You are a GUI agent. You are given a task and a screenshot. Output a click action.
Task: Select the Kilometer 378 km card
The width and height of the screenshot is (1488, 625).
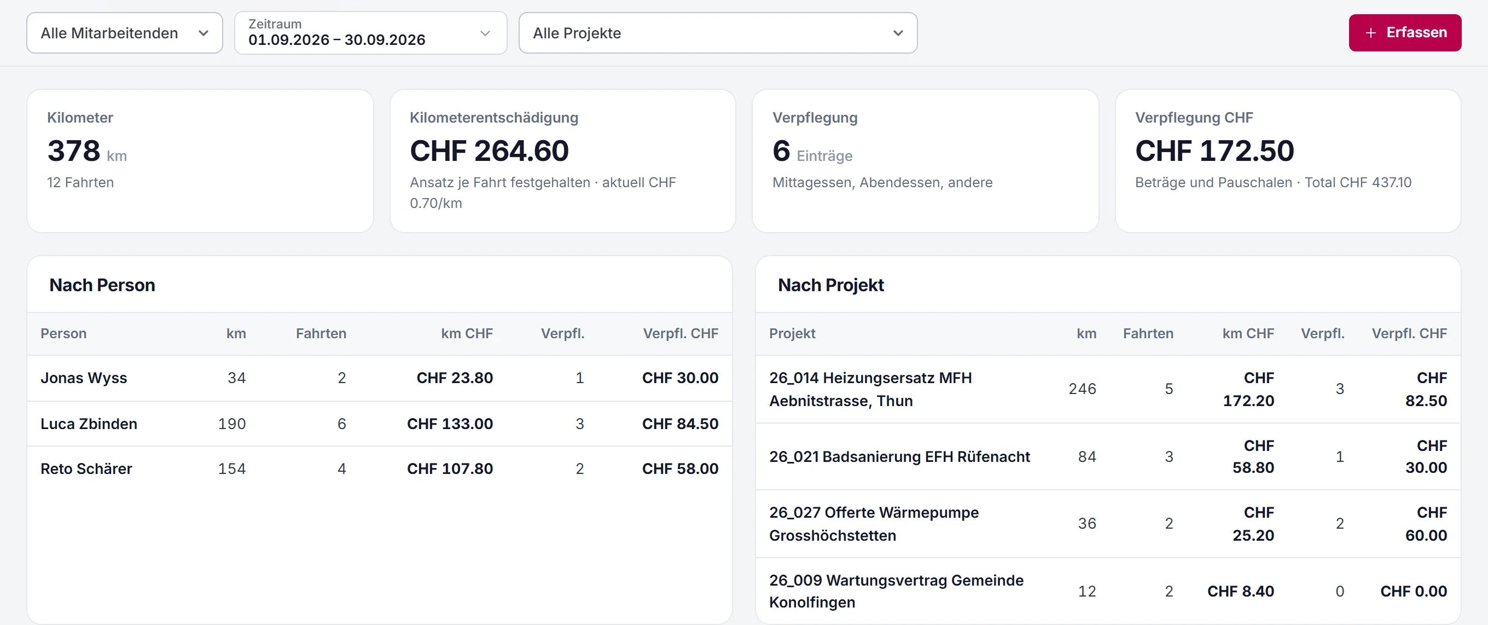pos(200,160)
